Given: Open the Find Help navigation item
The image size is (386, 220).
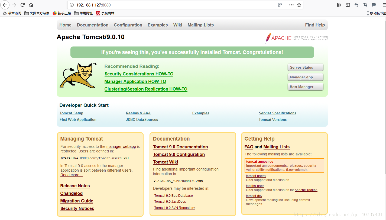Looking at the screenshot, I should click(315, 25).
